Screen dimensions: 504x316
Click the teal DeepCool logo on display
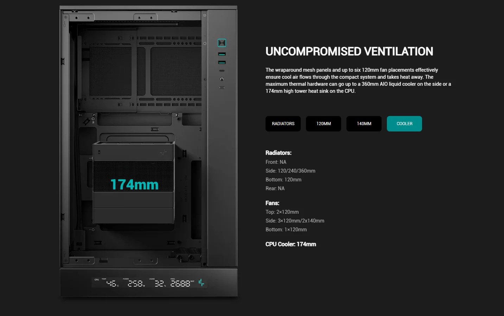pyautogui.click(x=201, y=283)
